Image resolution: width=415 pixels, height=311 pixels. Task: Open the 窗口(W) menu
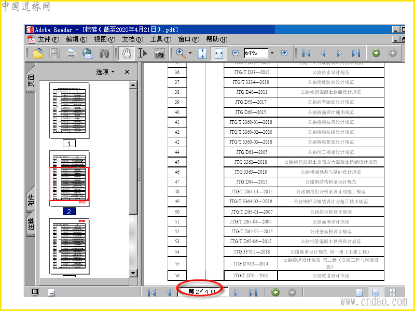click(189, 39)
